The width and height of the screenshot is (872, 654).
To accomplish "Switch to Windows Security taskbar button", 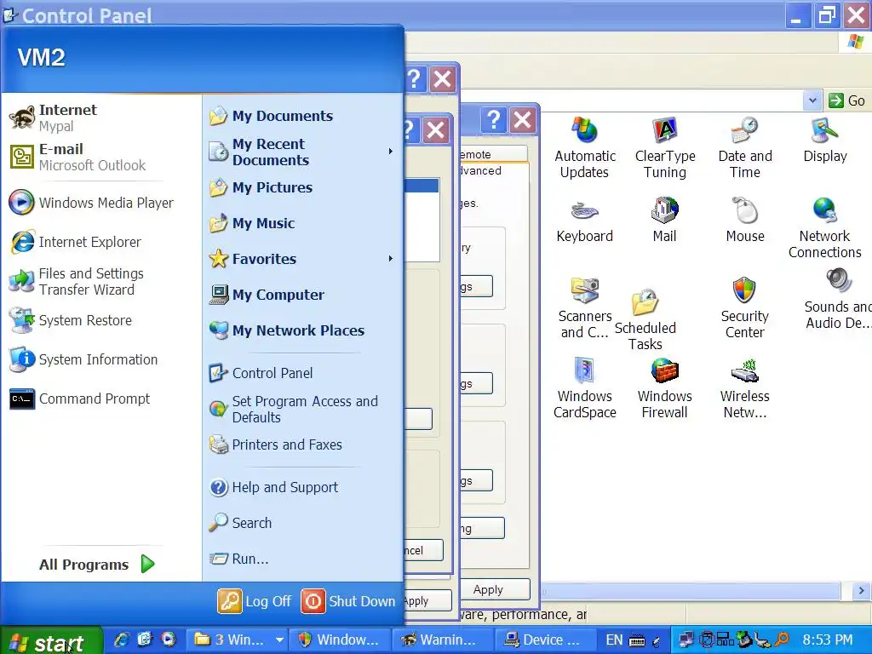I will (x=341, y=640).
